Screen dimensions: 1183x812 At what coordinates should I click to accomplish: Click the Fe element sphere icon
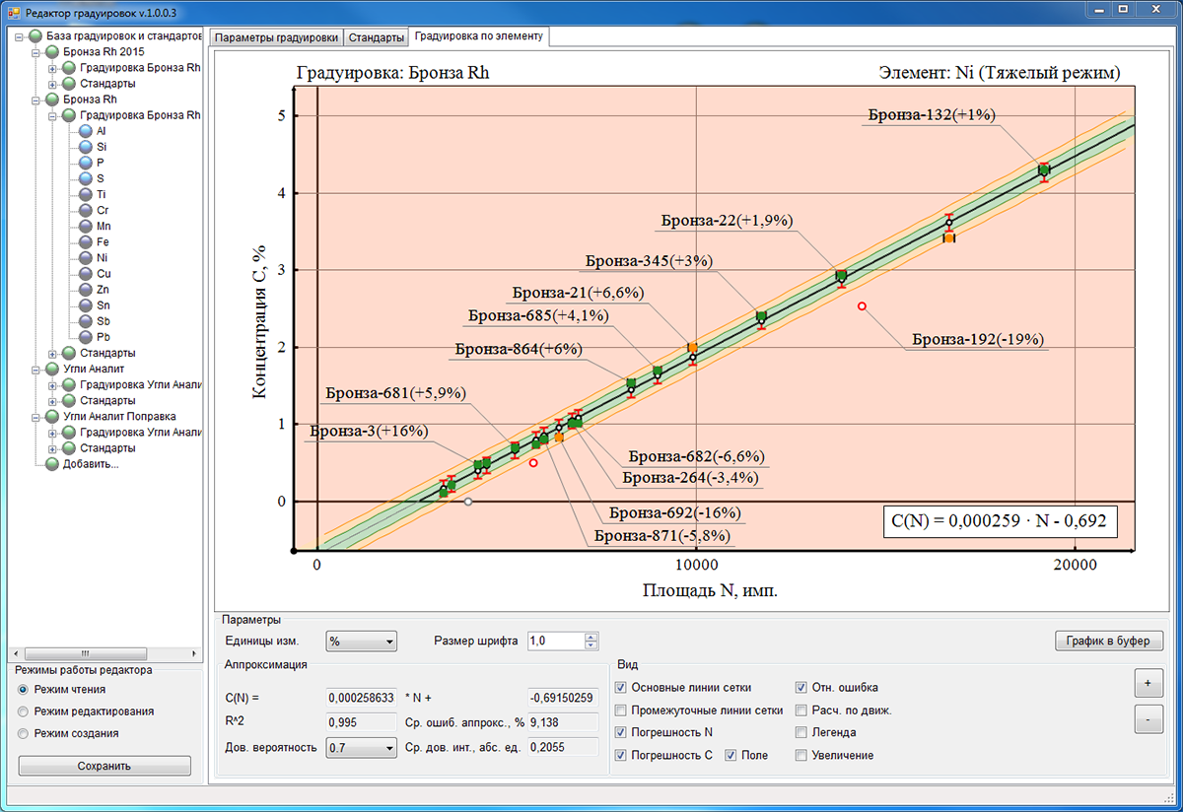coord(86,241)
